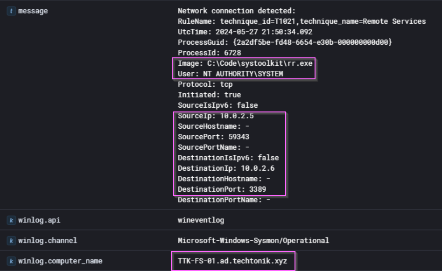Click the Microsoft-Windows-Sysmon/Operational value

[253, 240]
